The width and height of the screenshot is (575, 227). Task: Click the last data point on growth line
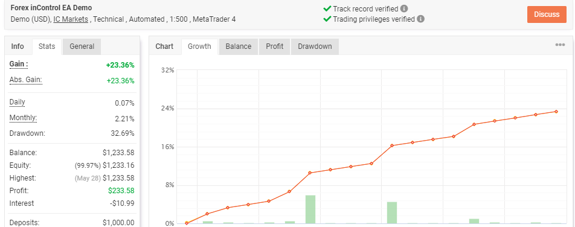[556, 112]
